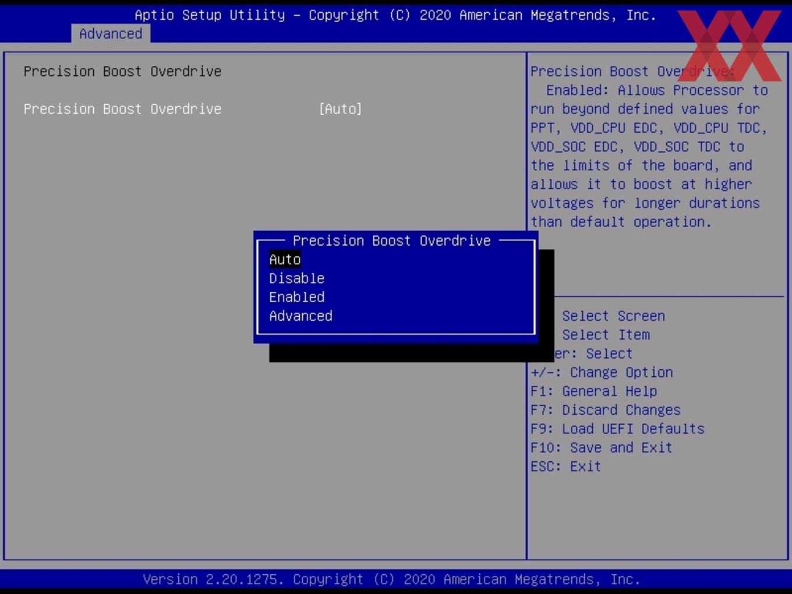Choose the Disable option
This screenshot has height=594, width=792.
click(296, 278)
